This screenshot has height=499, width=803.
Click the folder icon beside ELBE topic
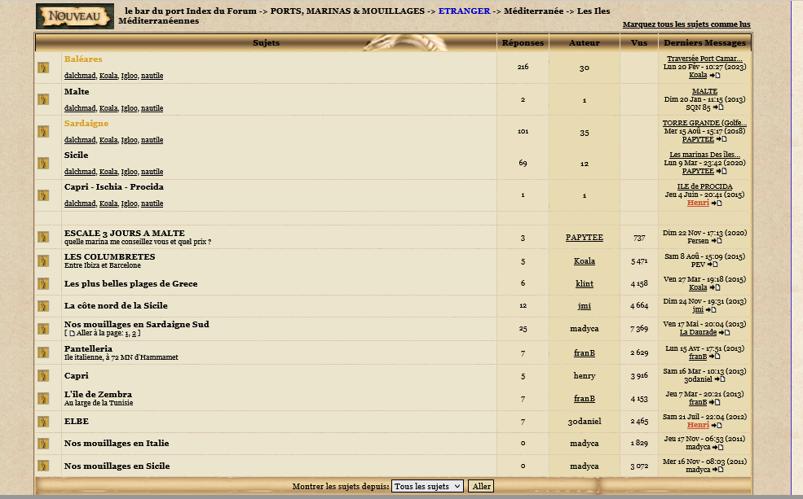(43, 422)
